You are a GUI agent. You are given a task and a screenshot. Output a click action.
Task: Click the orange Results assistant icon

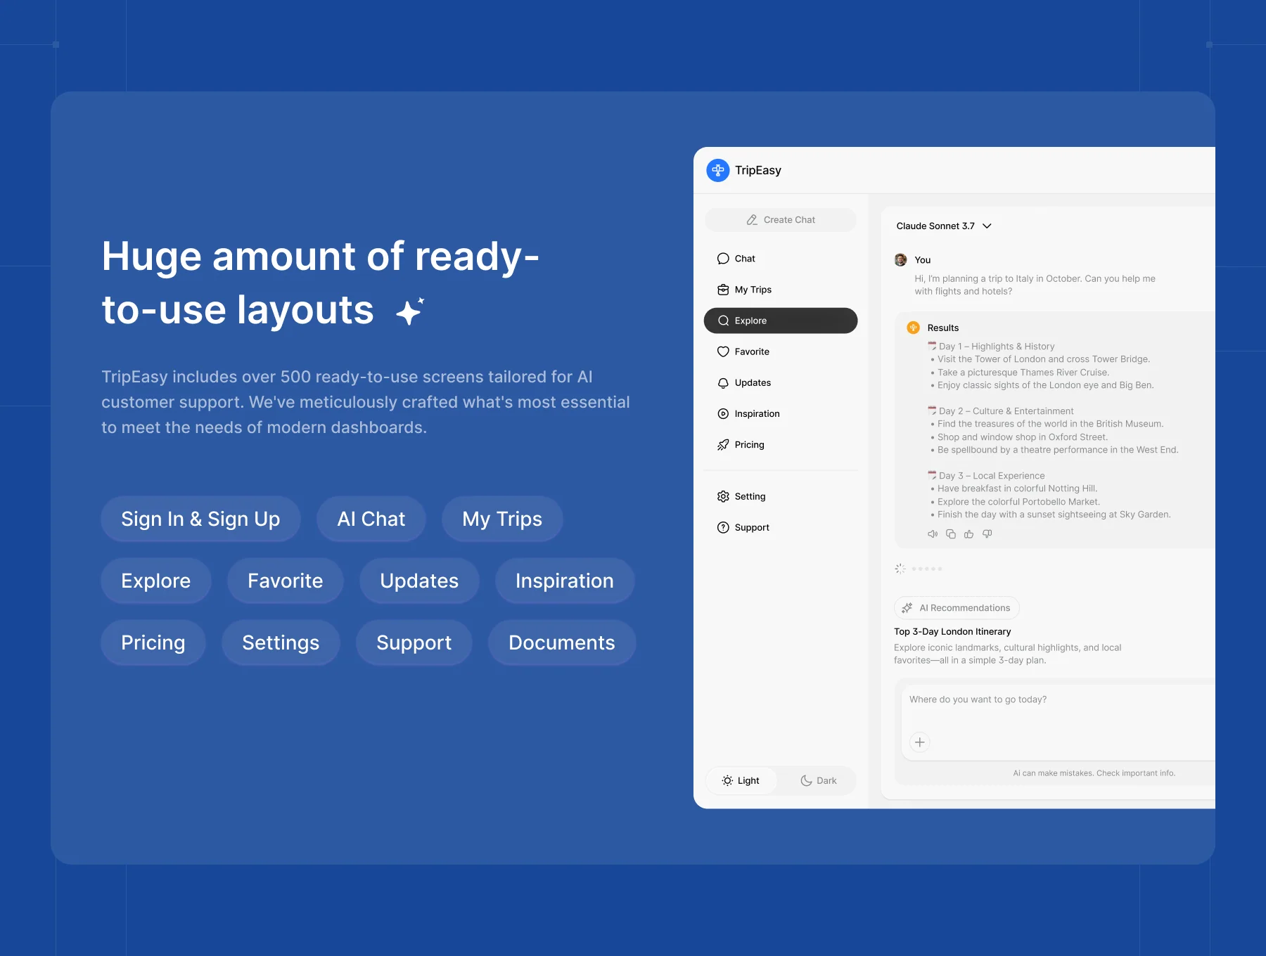pos(914,328)
